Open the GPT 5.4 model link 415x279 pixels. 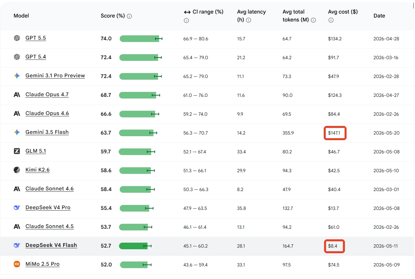click(36, 57)
